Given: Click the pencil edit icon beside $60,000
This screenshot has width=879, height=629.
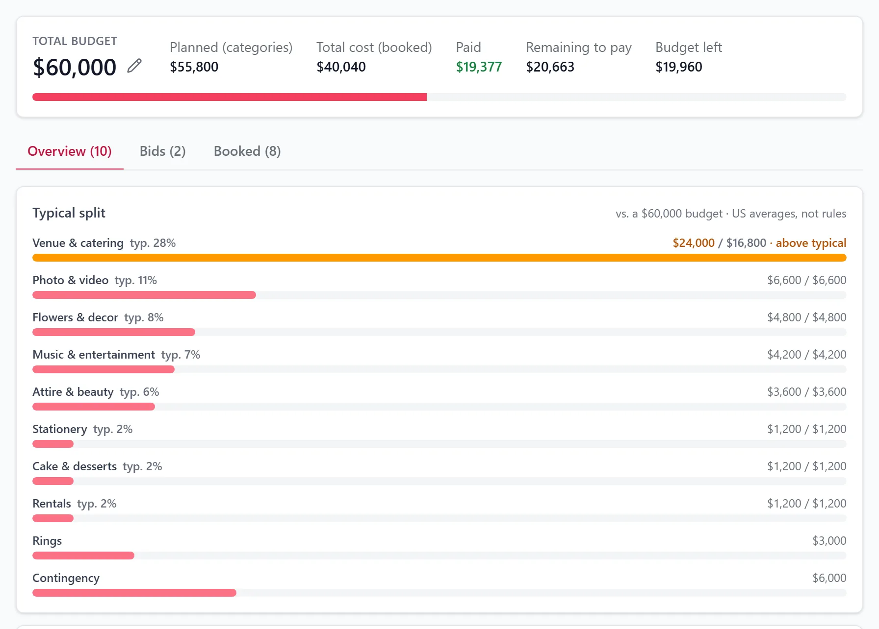Looking at the screenshot, I should pyautogui.click(x=134, y=66).
